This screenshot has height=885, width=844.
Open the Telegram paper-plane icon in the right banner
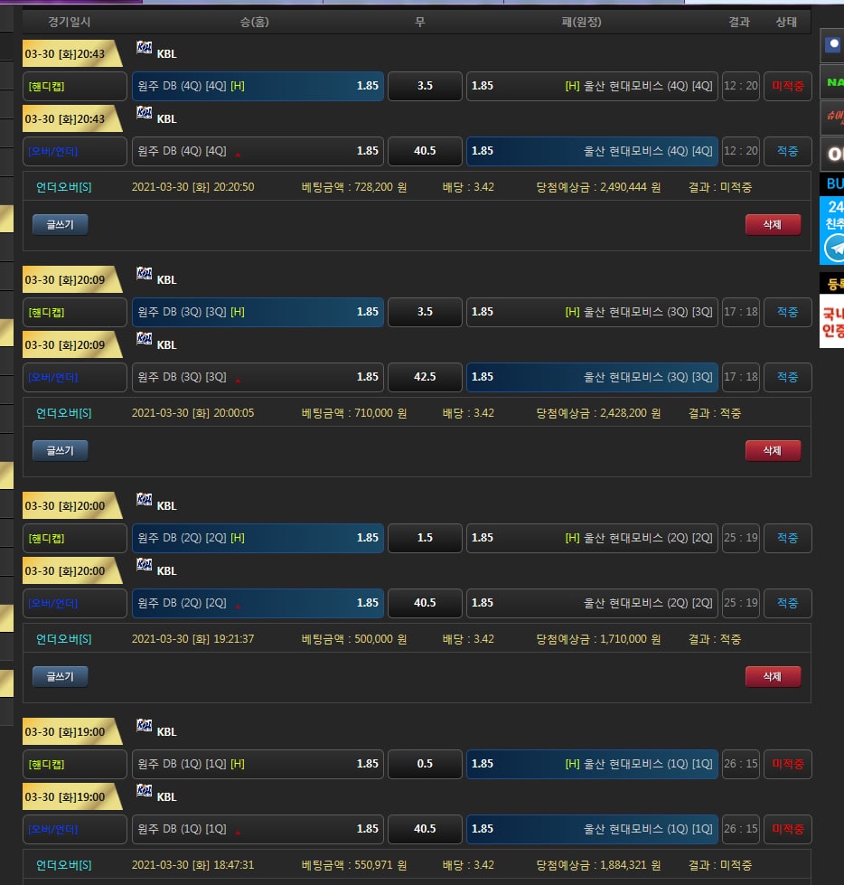(x=834, y=248)
